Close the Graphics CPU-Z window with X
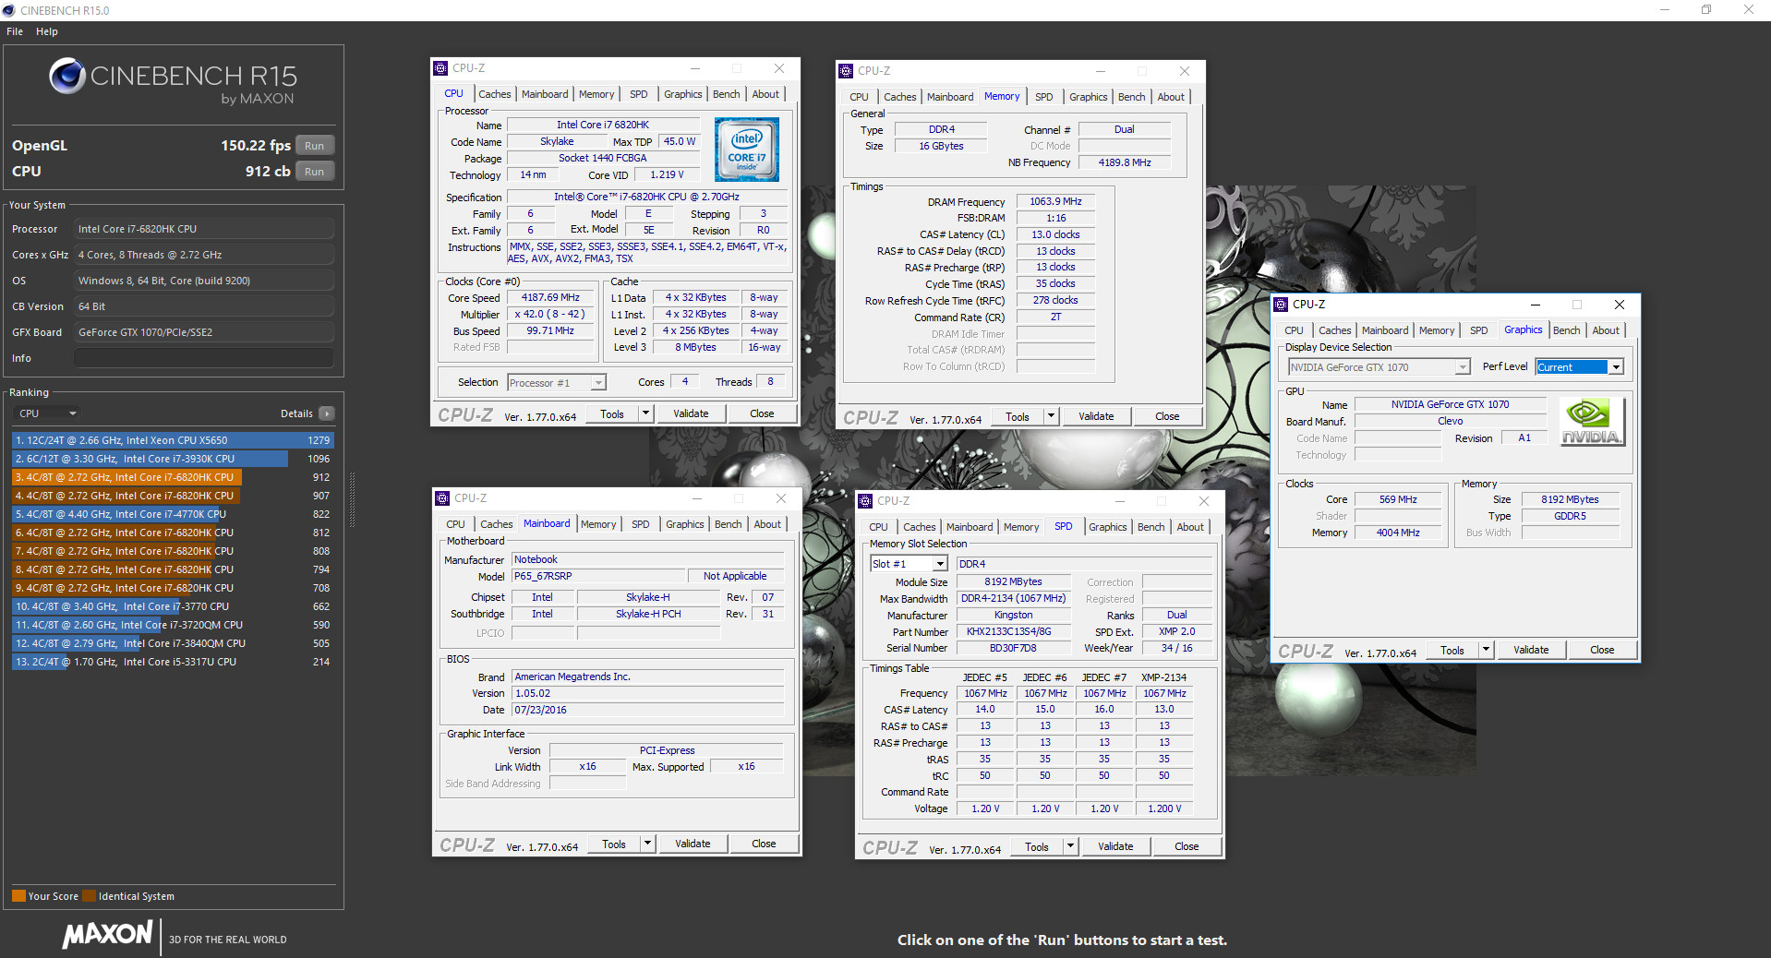Image resolution: width=1771 pixels, height=958 pixels. 1619,305
